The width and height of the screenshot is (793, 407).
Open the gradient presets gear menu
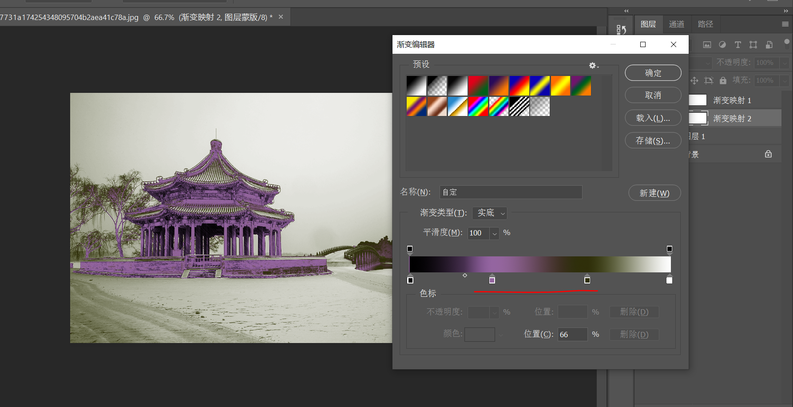click(x=593, y=65)
